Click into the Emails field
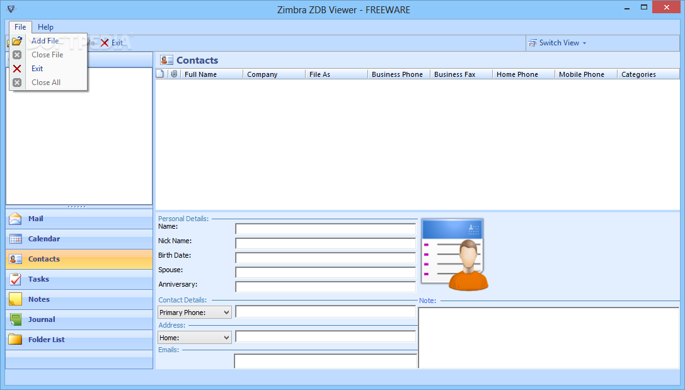Image resolution: width=685 pixels, height=390 pixels. coord(325,361)
